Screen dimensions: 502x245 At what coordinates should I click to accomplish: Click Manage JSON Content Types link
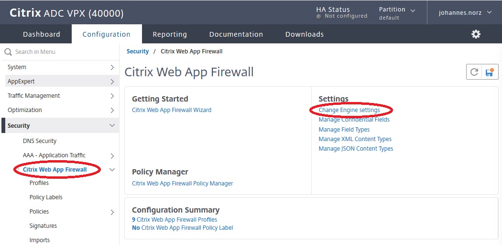356,149
